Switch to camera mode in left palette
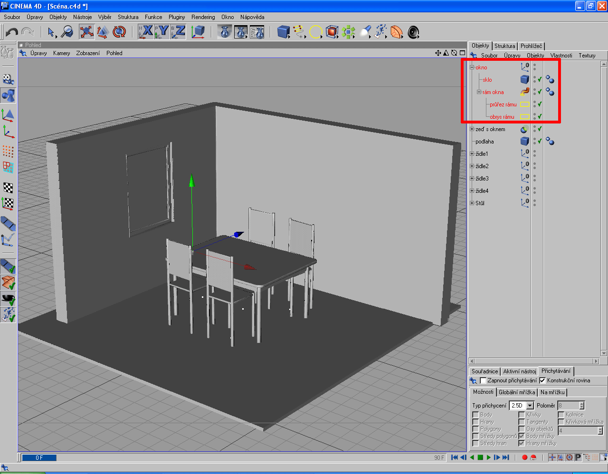608x474 pixels. (8, 79)
